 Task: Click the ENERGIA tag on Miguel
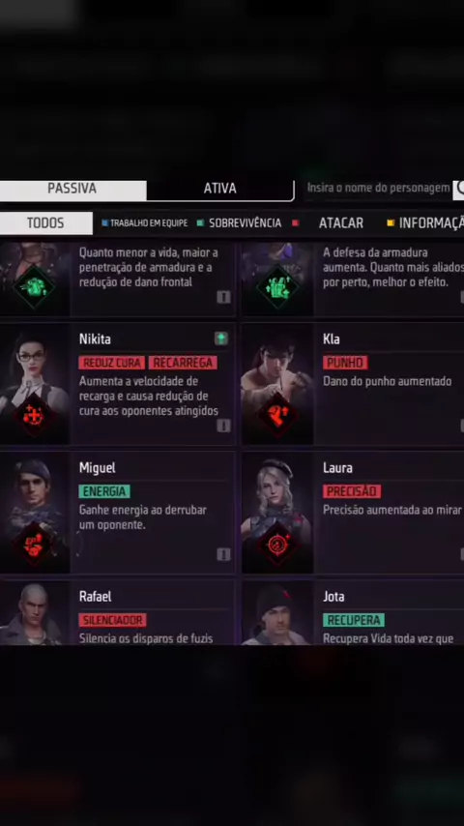point(104,491)
